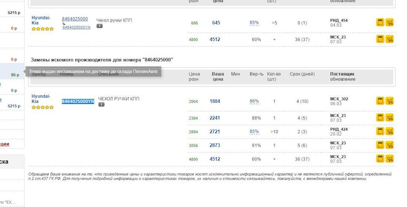407x207 pixels.
Task: Click quantity >5 in 645 row
Action: [274, 23]
